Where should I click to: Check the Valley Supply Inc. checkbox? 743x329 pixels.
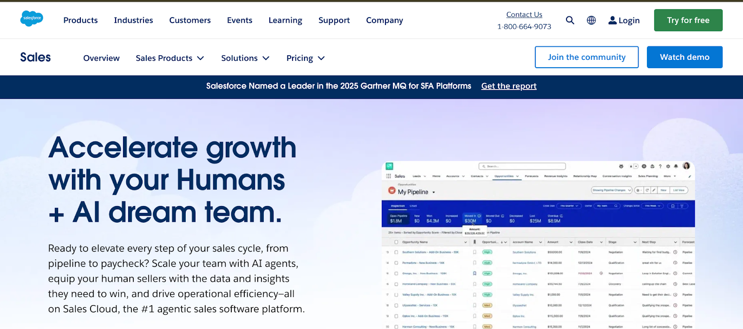[x=396, y=295]
